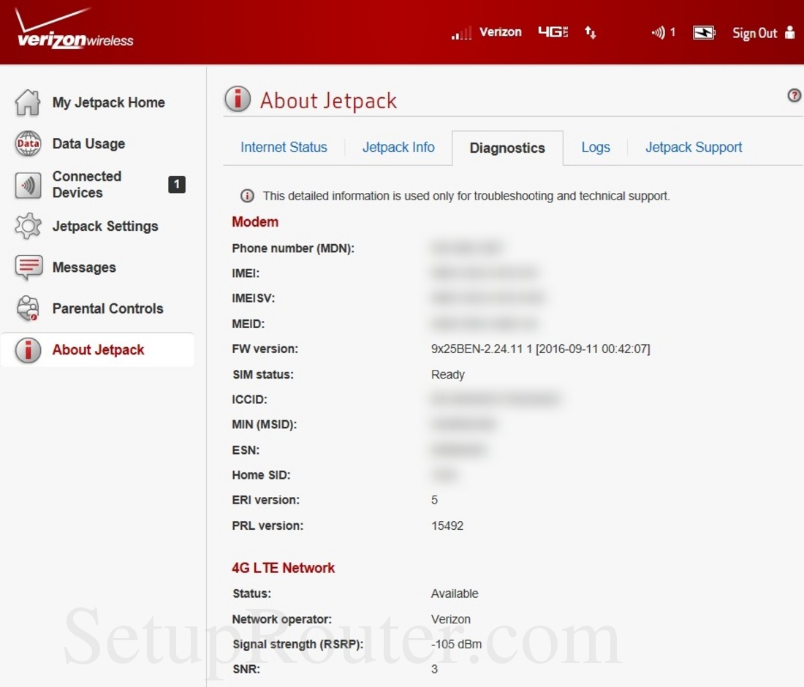
Task: Open Parental Controls from the sidebar
Action: click(27, 308)
